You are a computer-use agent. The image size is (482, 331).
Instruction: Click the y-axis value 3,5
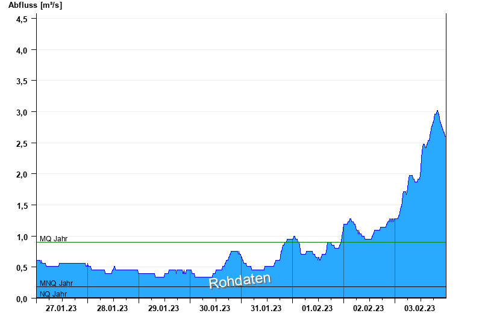[x=22, y=81]
